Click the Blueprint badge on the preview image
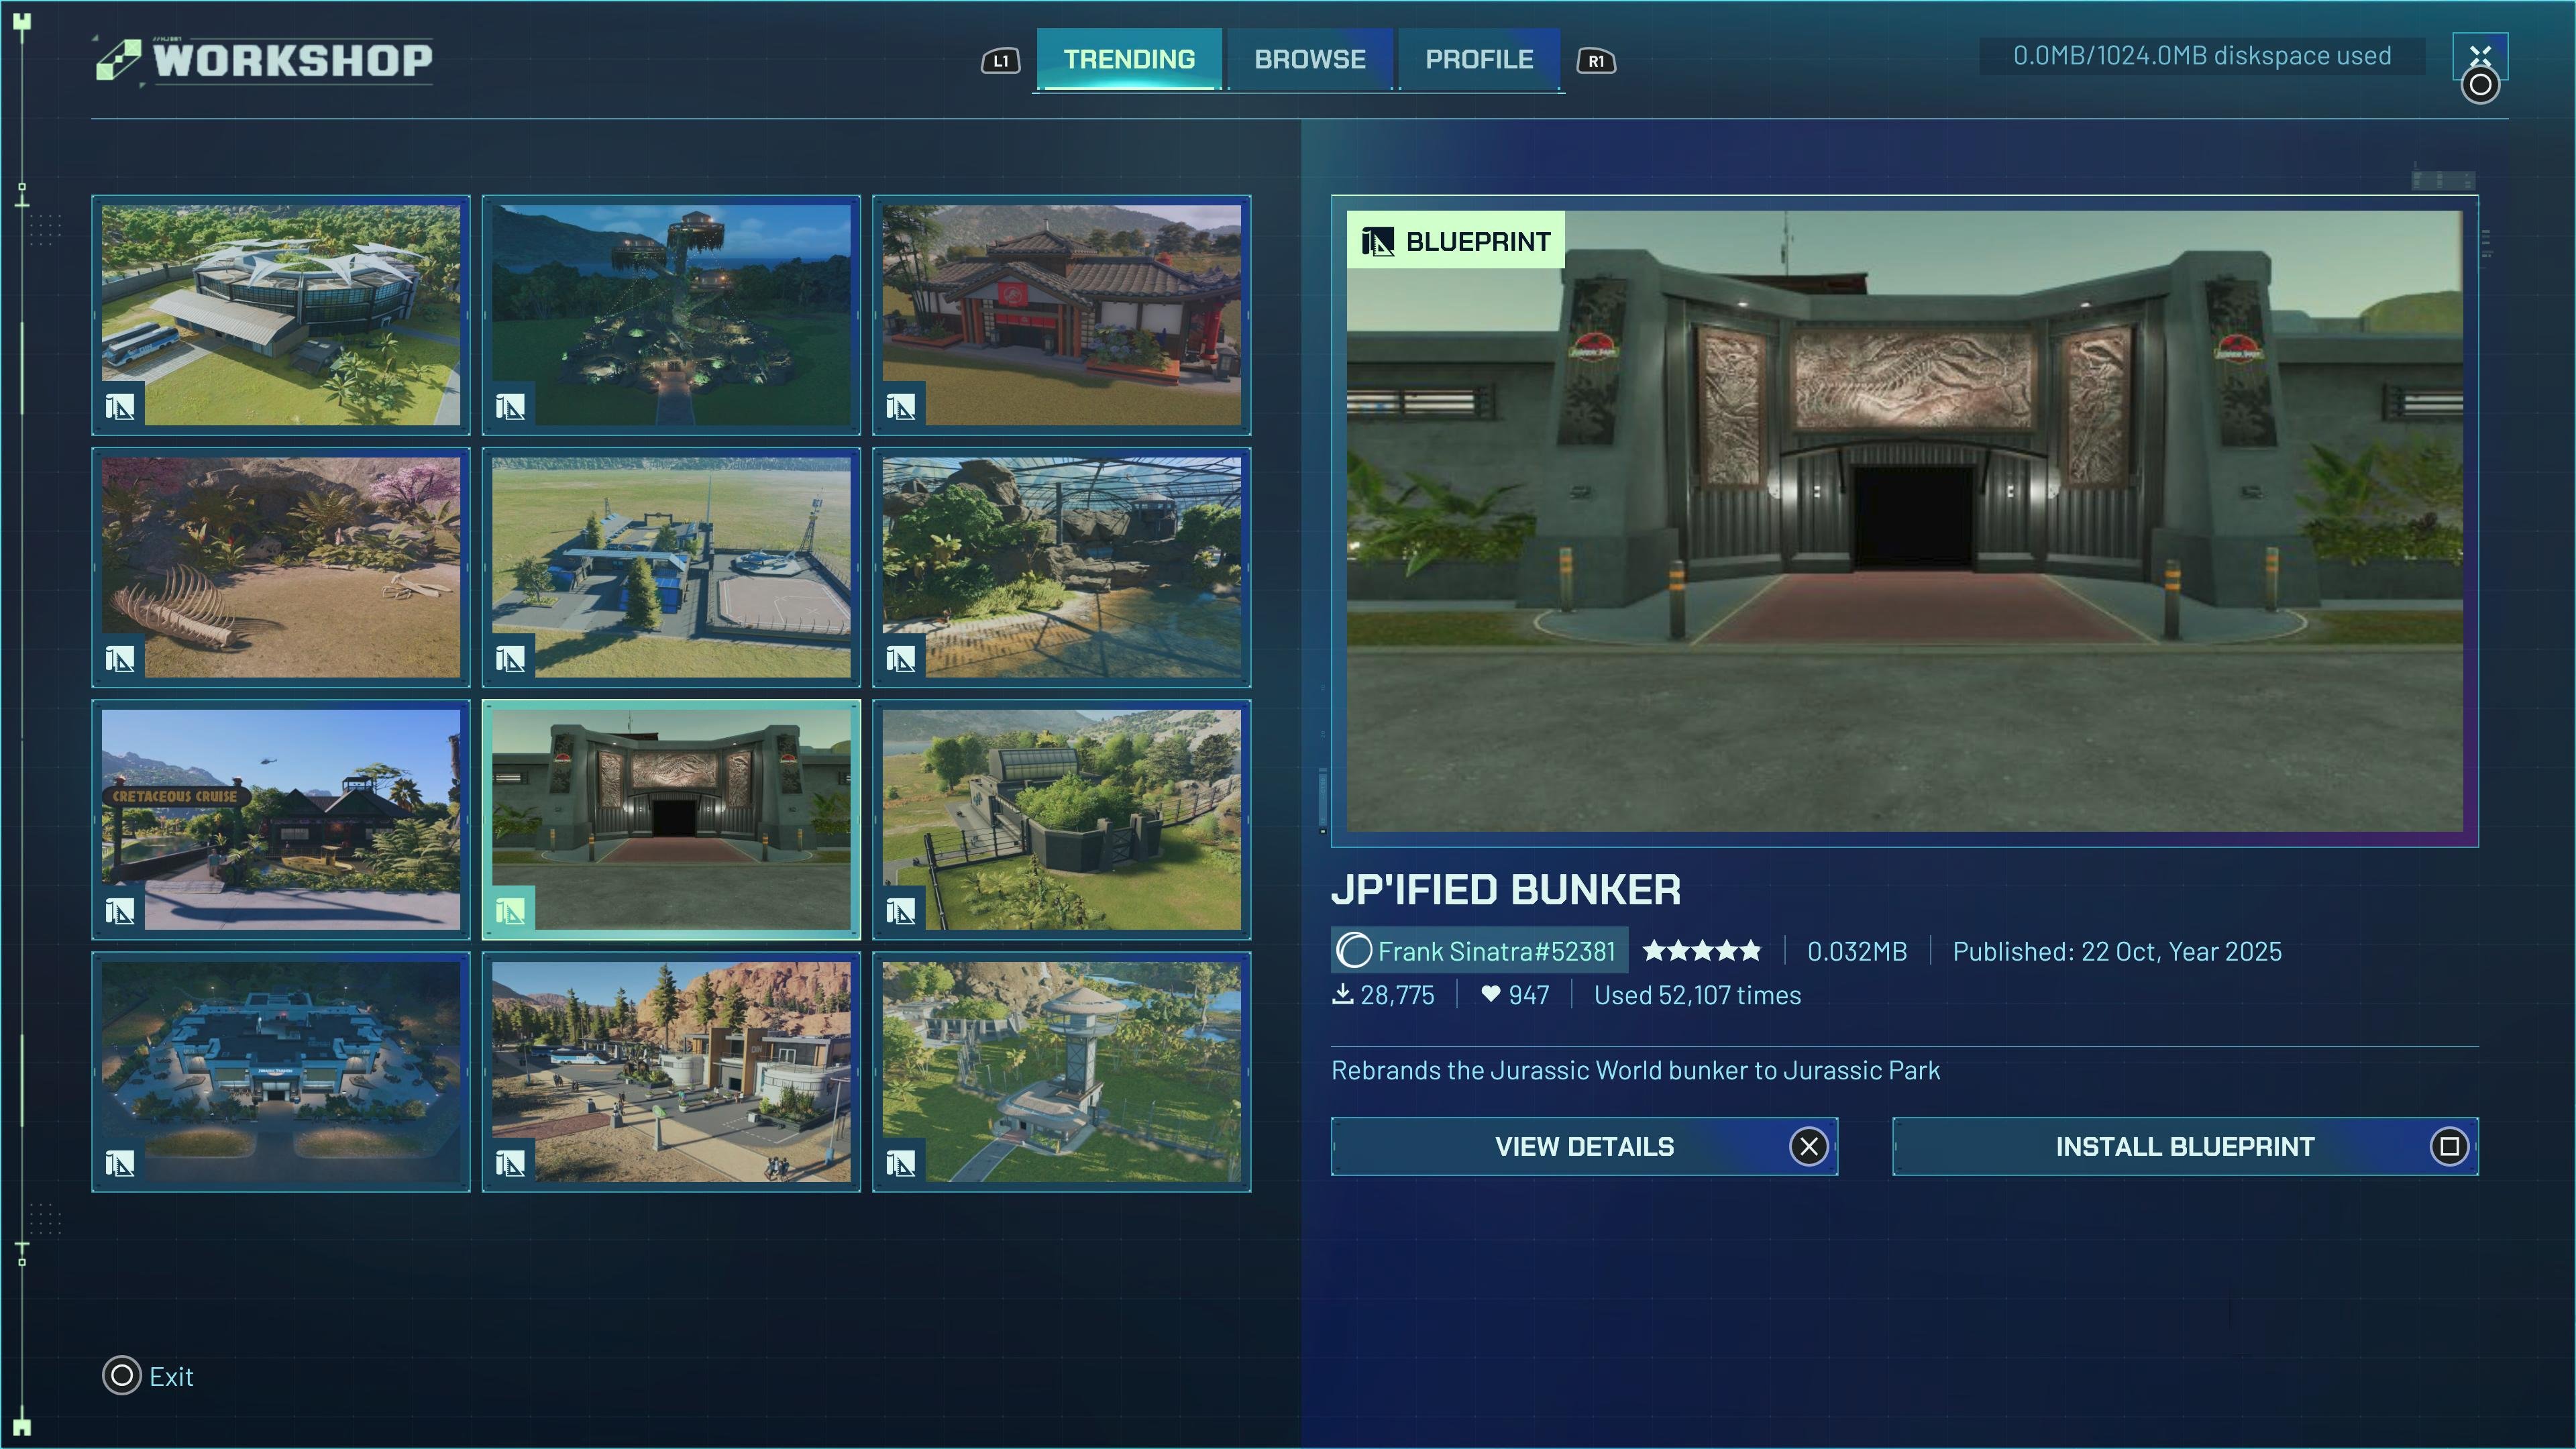The image size is (2576, 1449). click(x=1455, y=240)
